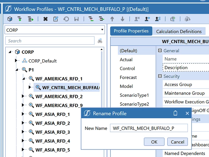Screen dimensions: 209x157
Task: Click the Named Dependents property row
Action: coord(186,154)
